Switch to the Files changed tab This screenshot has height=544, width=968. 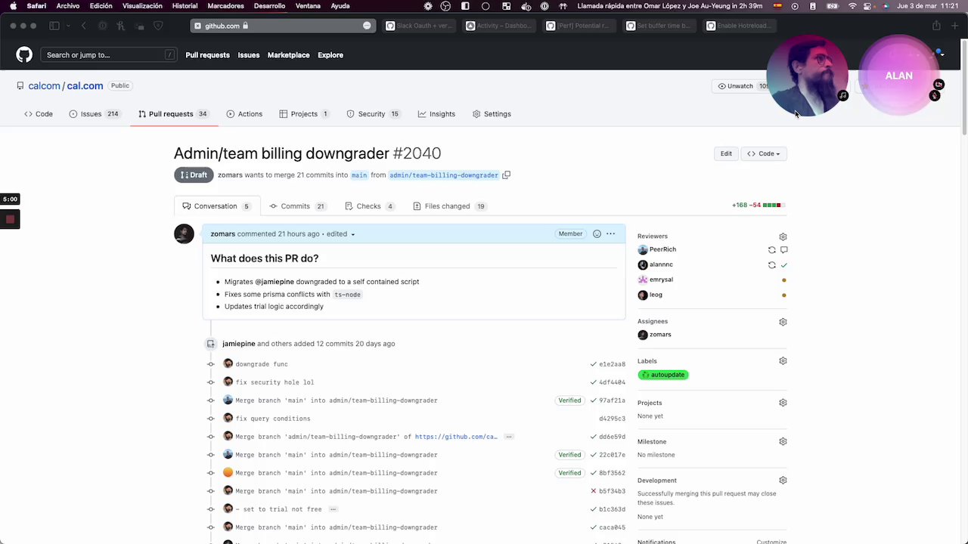[449, 206]
